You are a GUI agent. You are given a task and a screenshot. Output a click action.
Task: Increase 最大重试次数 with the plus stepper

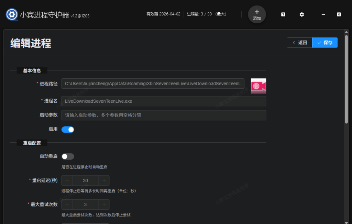103,204
